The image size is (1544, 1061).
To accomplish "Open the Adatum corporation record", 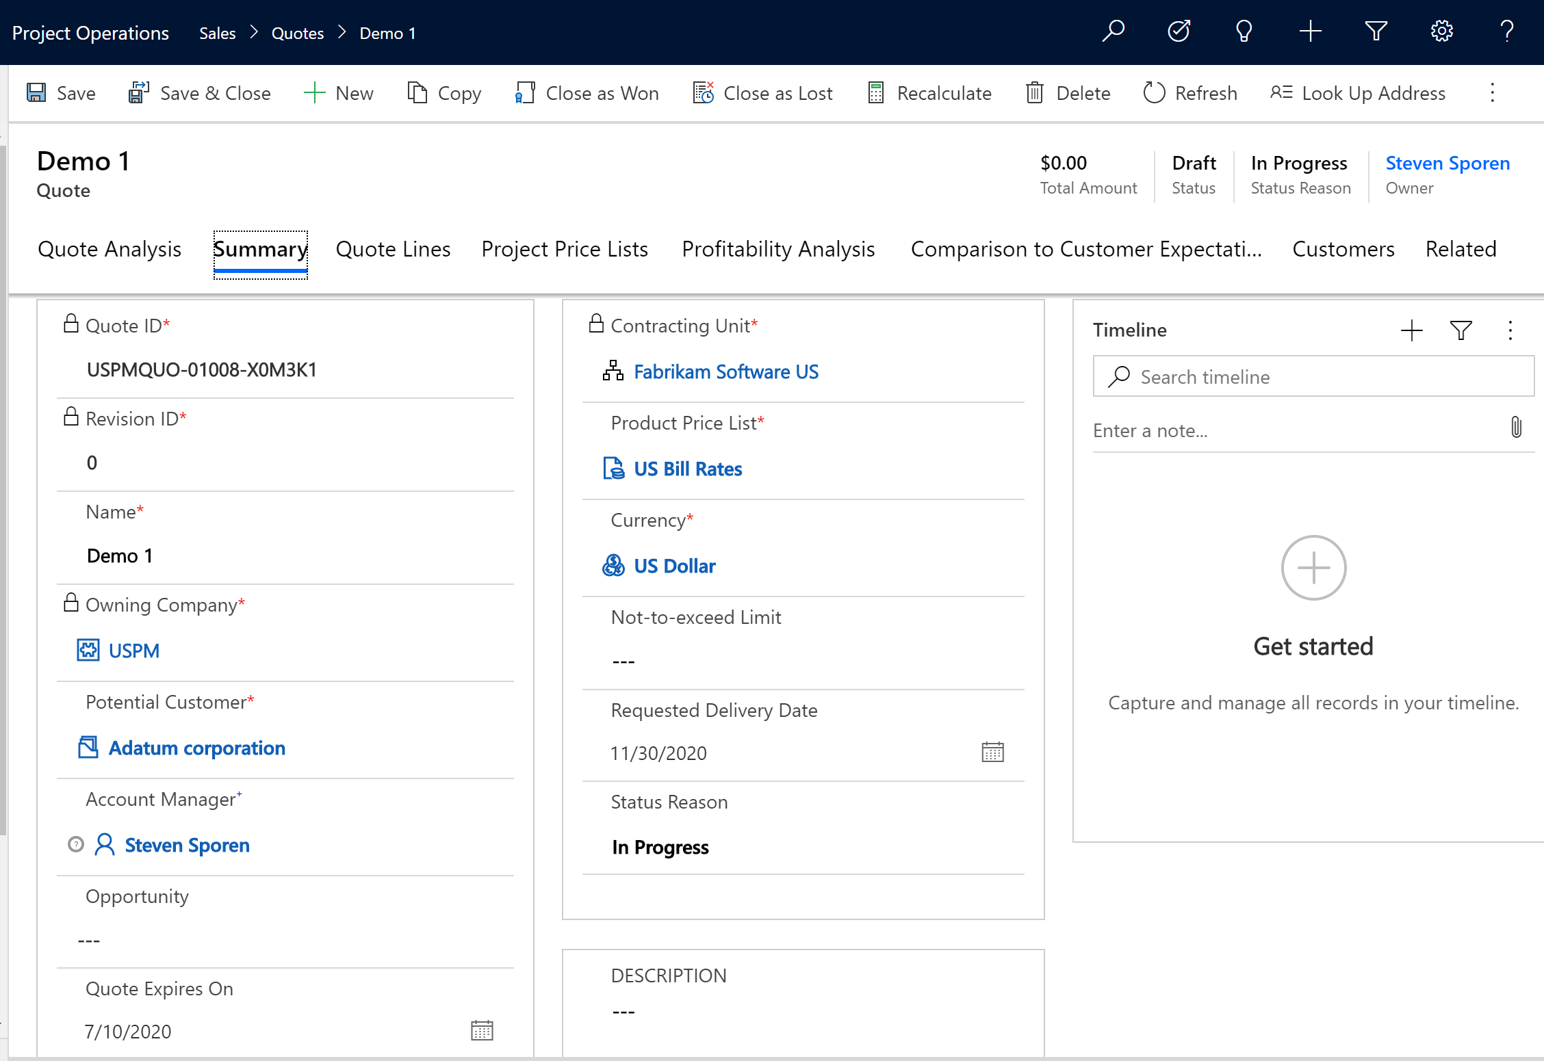I will point(197,748).
